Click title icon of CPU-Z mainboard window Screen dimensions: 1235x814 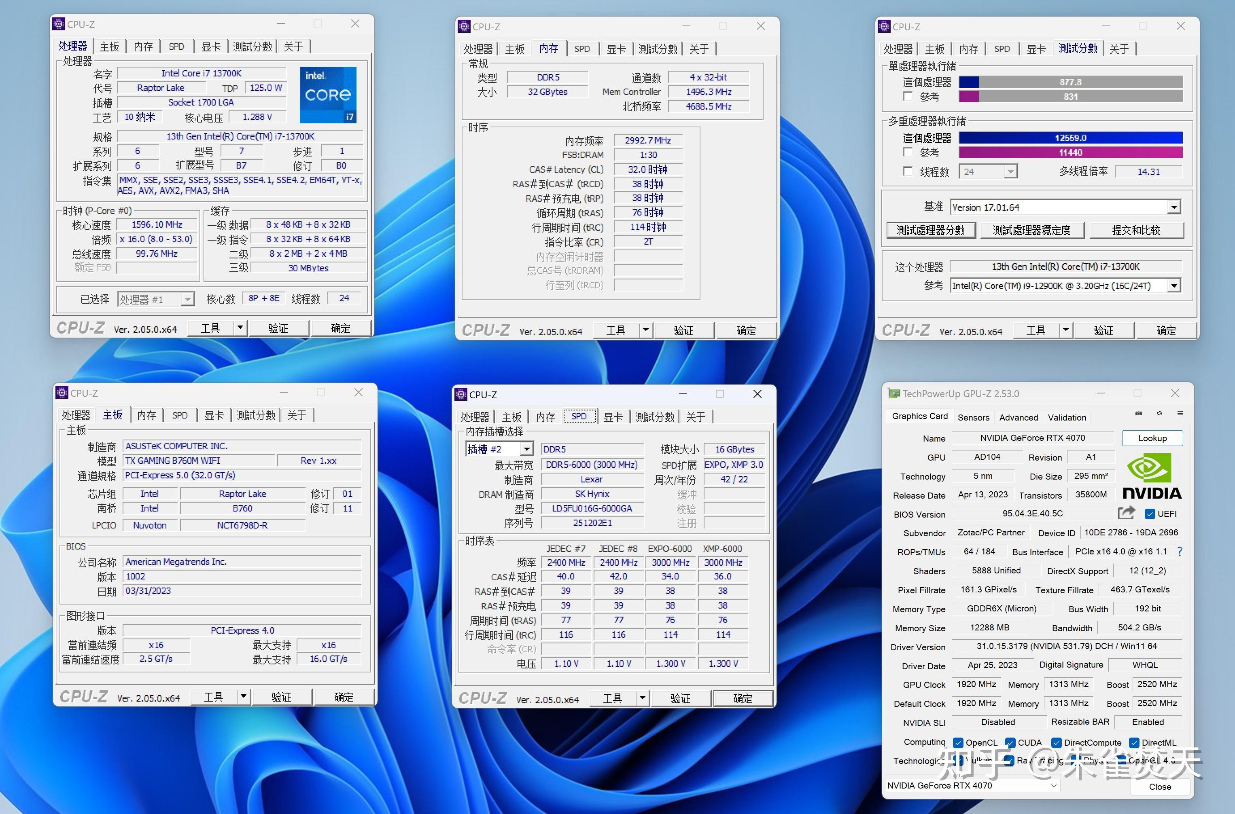(62, 393)
